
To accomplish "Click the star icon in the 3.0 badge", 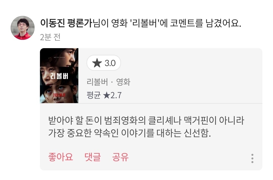I will [x=97, y=63].
